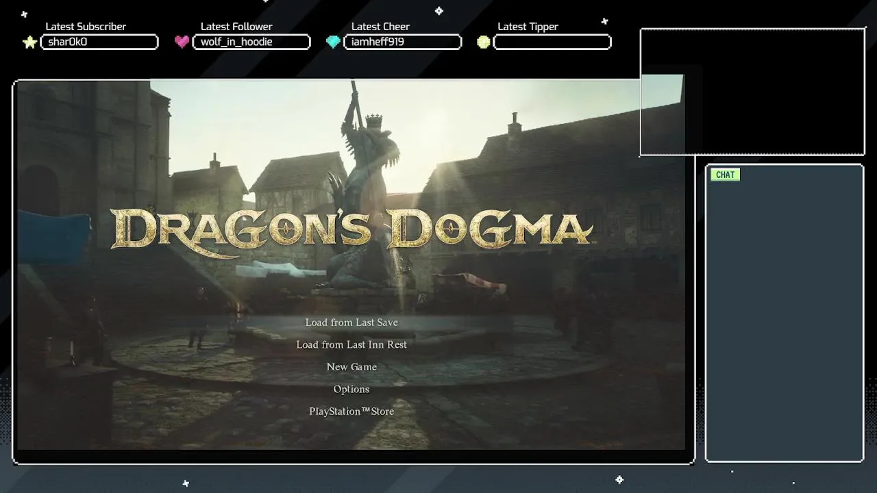
Task: Click the yellow coin tipper icon
Action: (484, 42)
